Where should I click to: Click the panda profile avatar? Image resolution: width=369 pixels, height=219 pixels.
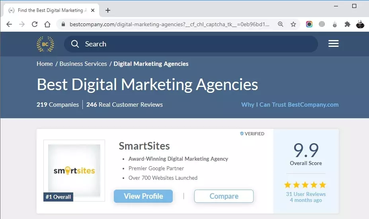pos(360,24)
